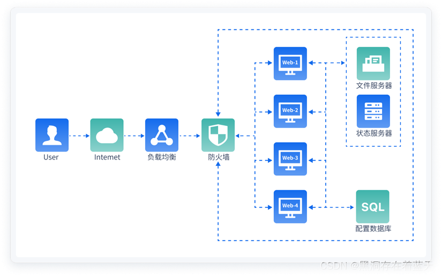Select the firewall (防火墙) shield icon
This screenshot has height=276, width=442.
click(218, 135)
